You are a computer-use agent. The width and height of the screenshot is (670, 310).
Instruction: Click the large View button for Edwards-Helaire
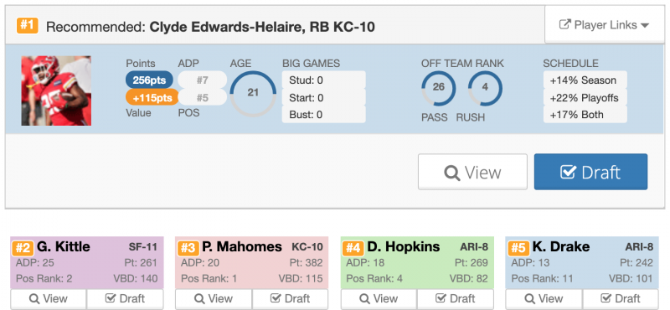tap(472, 172)
